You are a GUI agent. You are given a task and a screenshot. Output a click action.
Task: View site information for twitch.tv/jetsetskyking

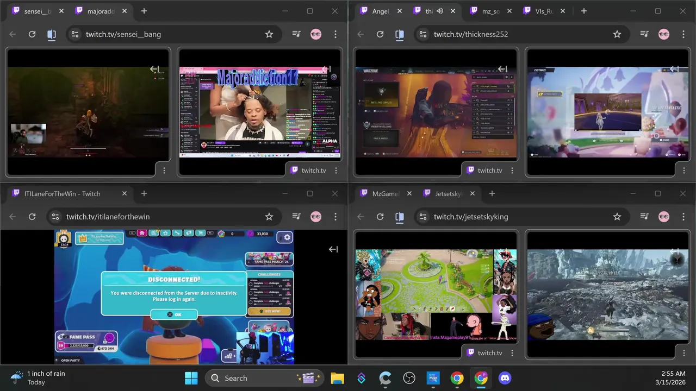423,217
